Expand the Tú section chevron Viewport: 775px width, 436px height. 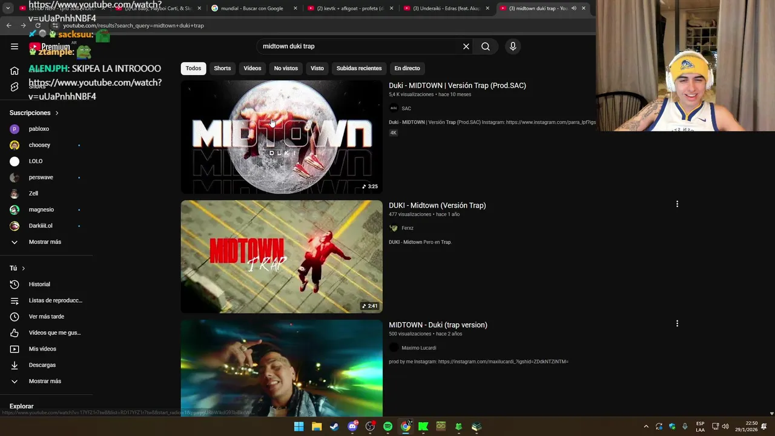(24, 268)
